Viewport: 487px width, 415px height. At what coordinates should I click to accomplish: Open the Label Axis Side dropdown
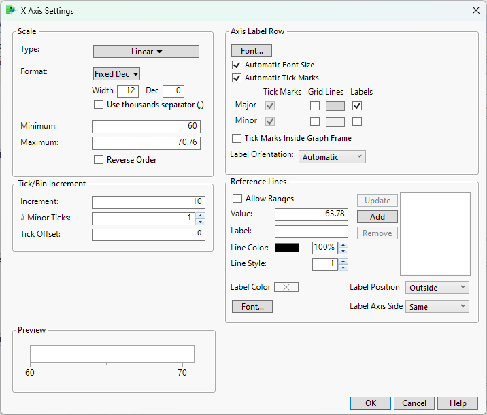pos(437,307)
